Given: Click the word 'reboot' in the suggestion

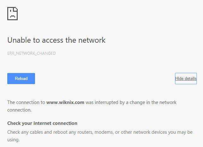Looking at the screenshot, I should (60, 132).
